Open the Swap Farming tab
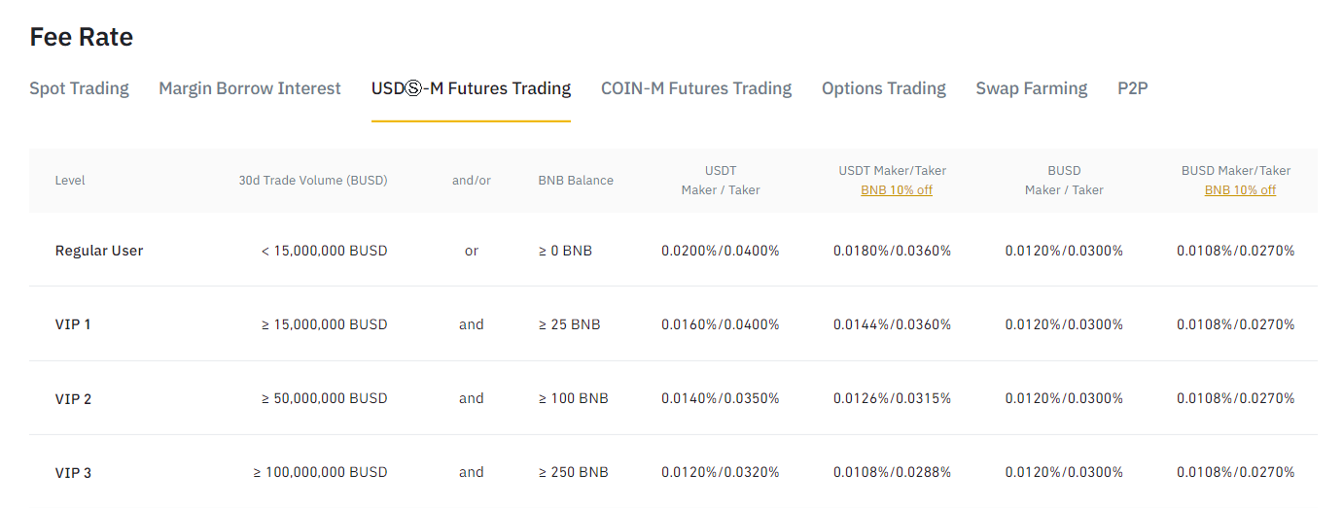Image resolution: width=1343 pixels, height=508 pixels. (x=1032, y=88)
